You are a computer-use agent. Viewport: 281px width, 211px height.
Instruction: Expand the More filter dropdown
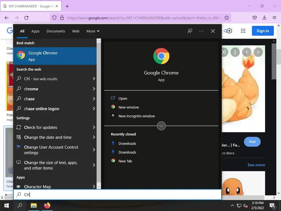(x=93, y=31)
